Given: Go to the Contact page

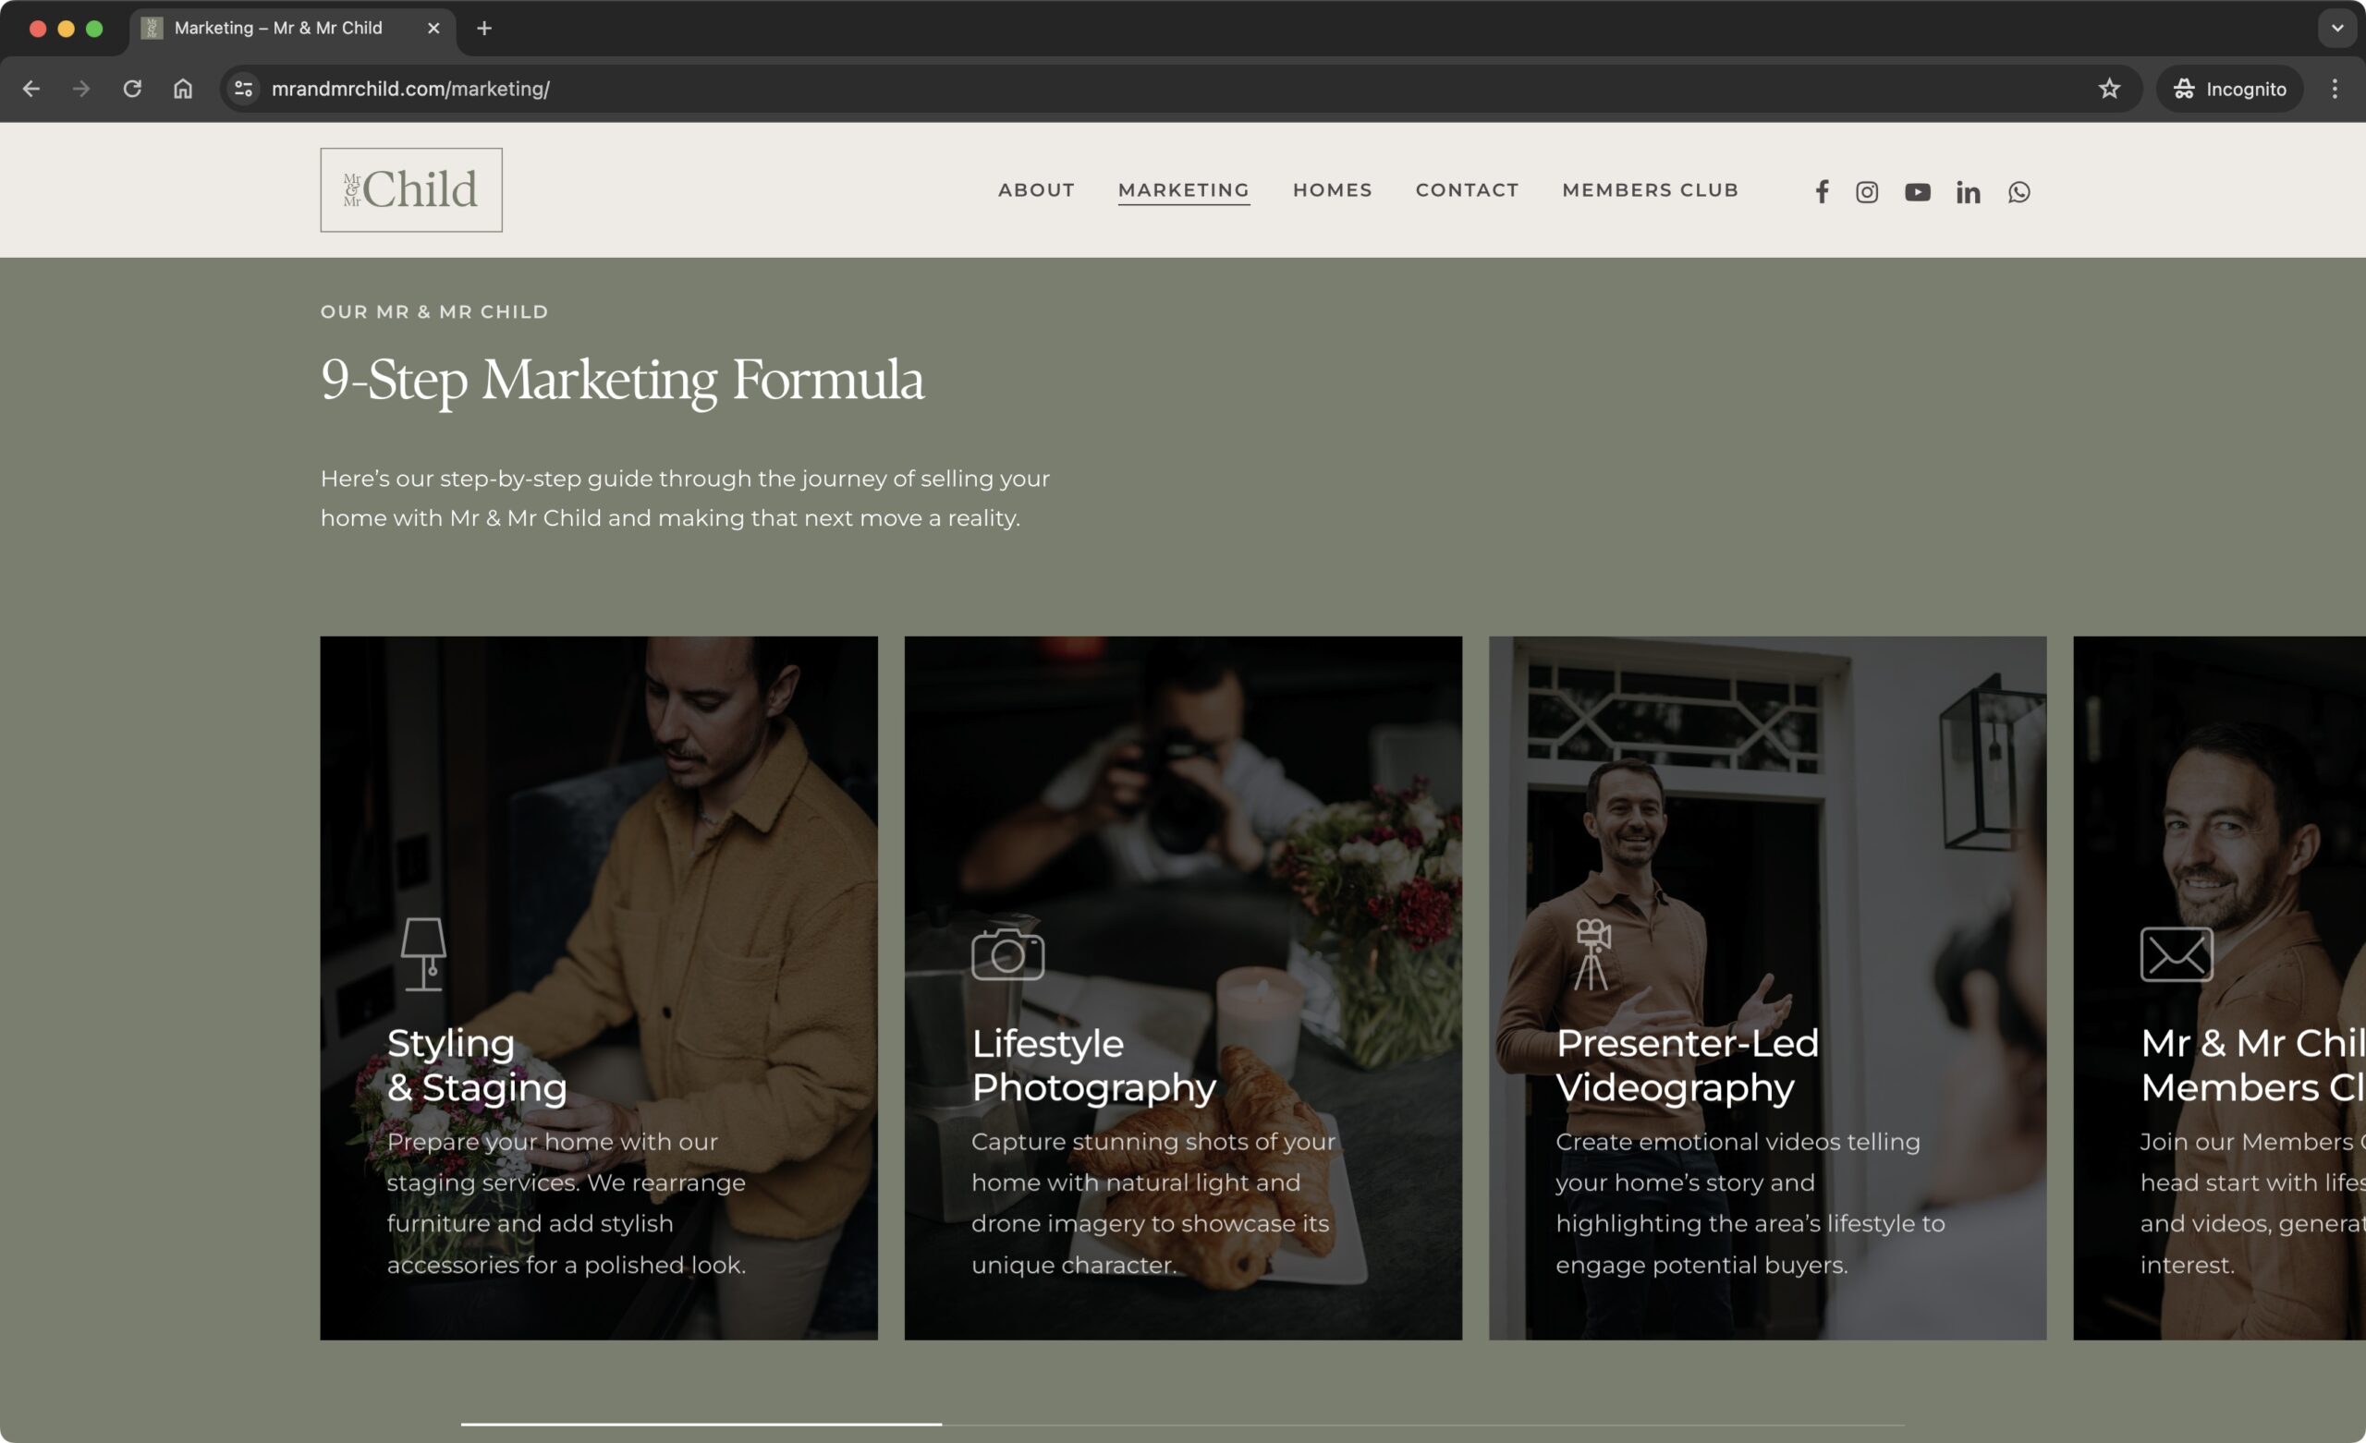Looking at the screenshot, I should click(1466, 190).
